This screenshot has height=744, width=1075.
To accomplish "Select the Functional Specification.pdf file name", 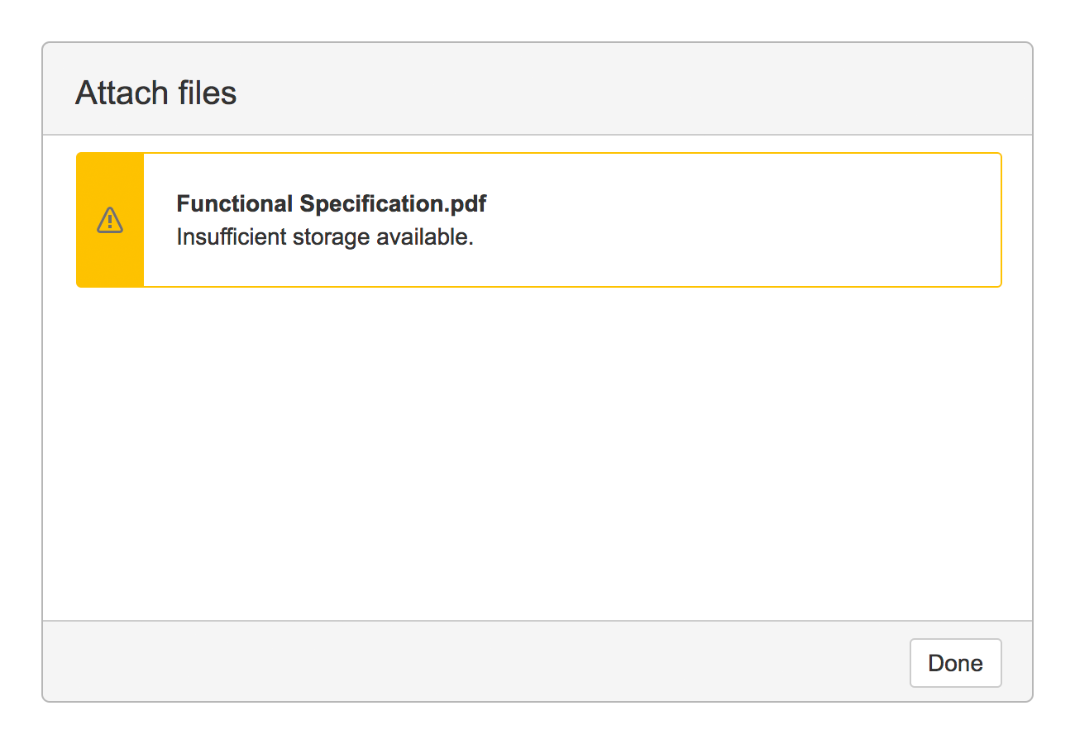I will coord(331,203).
